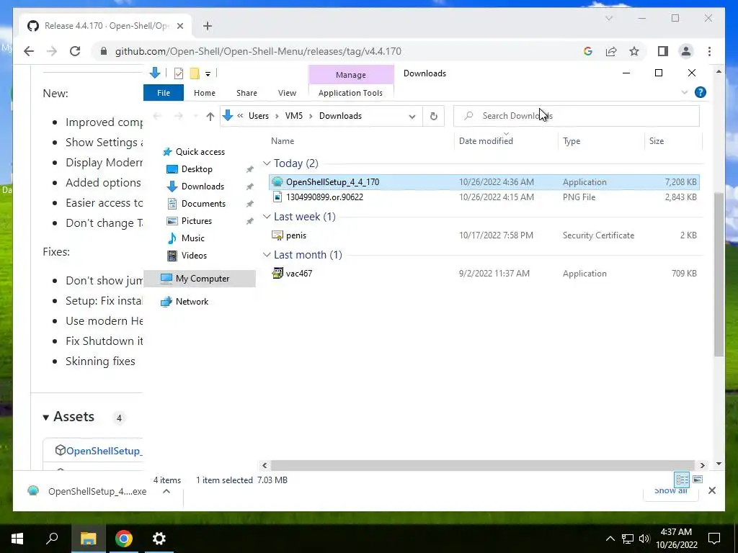Open the Chrome profile avatar menu
The width and height of the screenshot is (738, 553).
686,51
